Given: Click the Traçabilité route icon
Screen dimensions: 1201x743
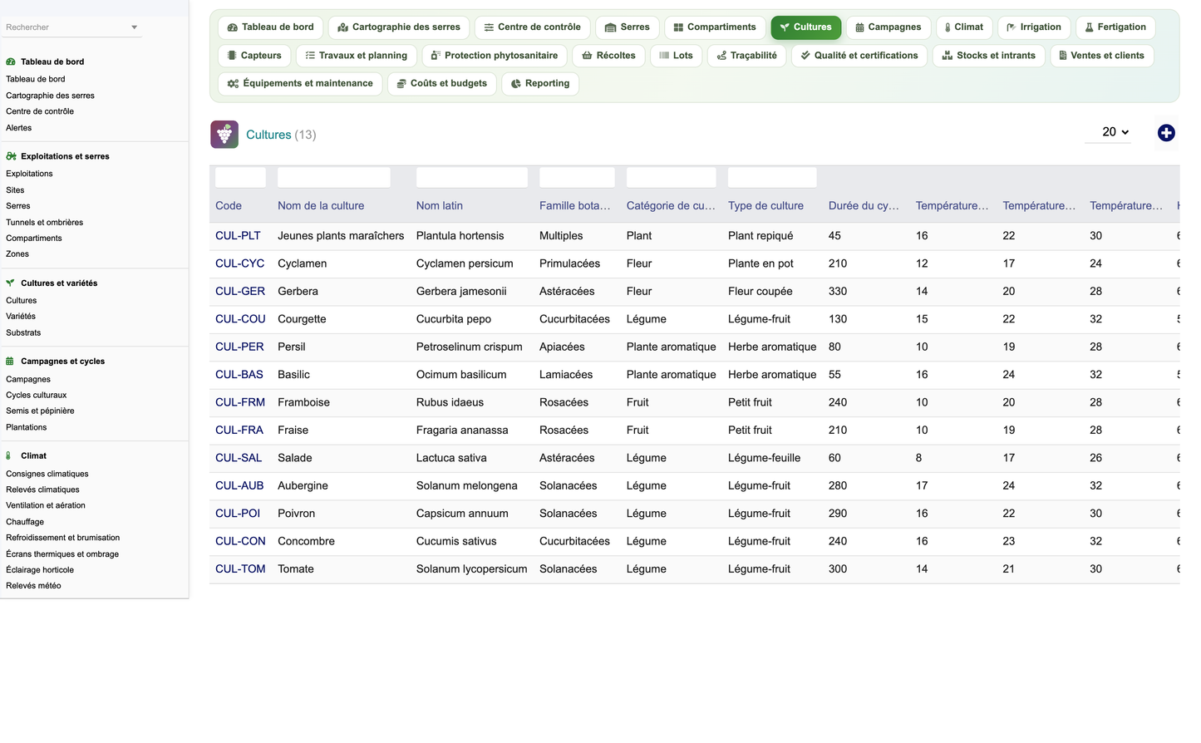Looking at the screenshot, I should (x=721, y=56).
